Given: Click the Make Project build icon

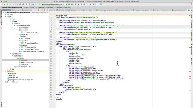Looking at the screenshot, I should point(40,4).
